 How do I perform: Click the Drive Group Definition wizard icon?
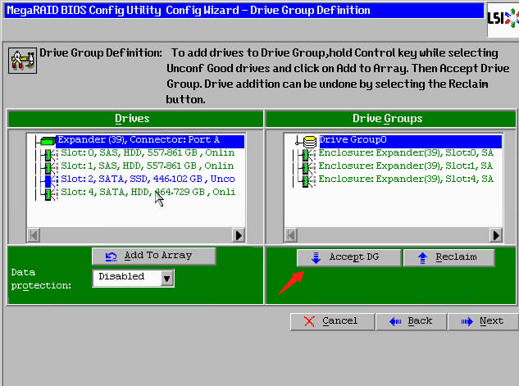pyautogui.click(x=22, y=61)
